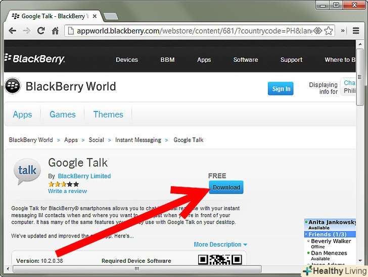Image resolution: width=368 pixels, height=277 pixels.
Task: Click the vertical scrollbar down arrow
Action: 360,260
